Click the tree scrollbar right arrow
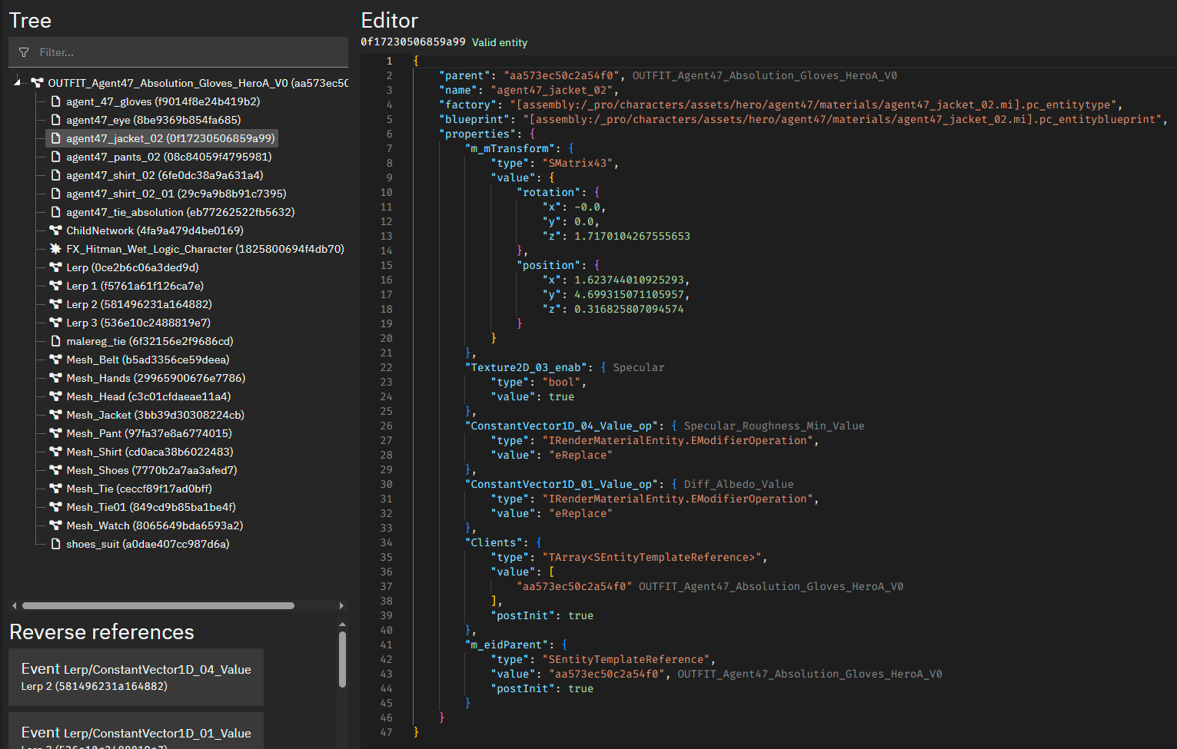The height and width of the screenshot is (749, 1177). [x=342, y=605]
